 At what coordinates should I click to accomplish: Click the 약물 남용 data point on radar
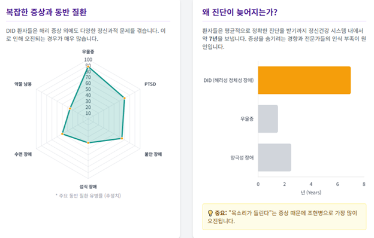tap(70, 108)
